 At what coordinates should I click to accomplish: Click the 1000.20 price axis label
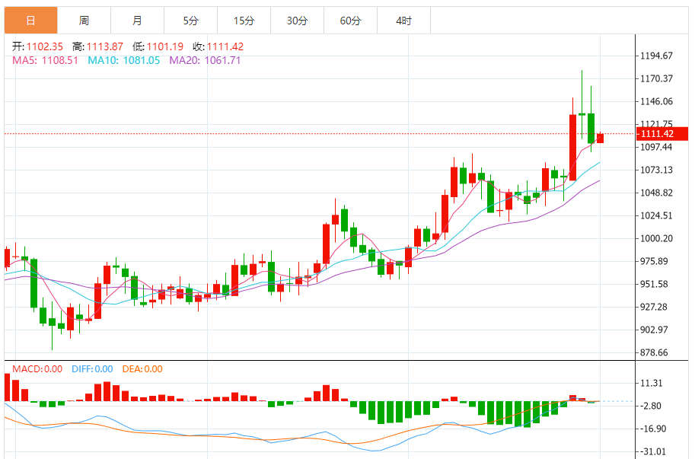(x=656, y=238)
